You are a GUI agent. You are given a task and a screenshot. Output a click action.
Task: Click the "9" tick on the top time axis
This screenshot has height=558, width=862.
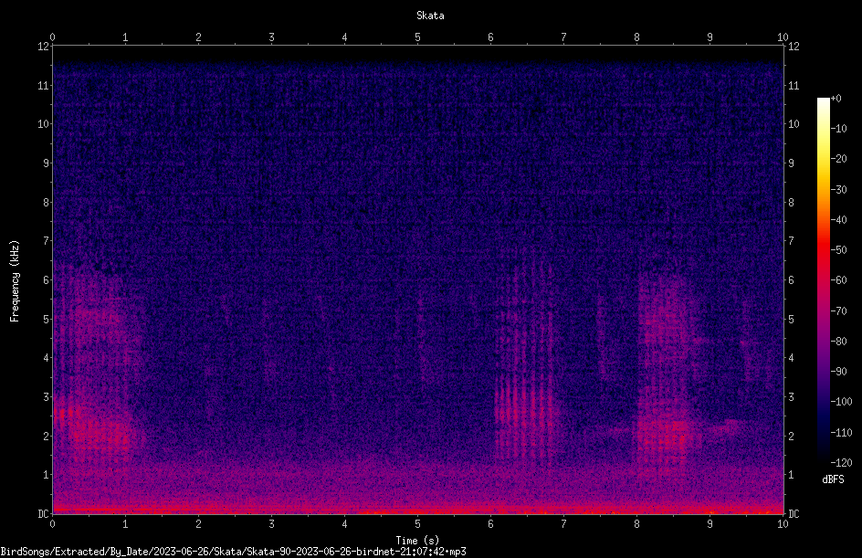tap(710, 37)
